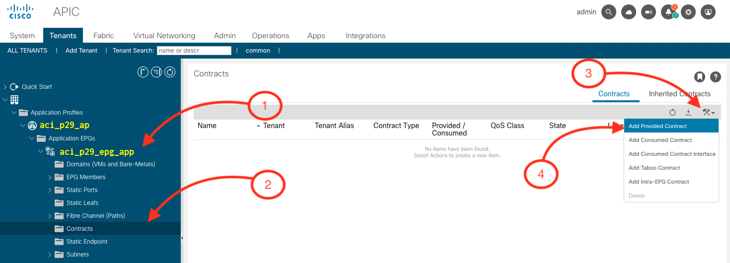Switch to Inherited Contracts tab

(679, 94)
